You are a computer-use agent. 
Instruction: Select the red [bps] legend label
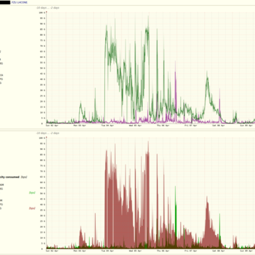(32, 208)
